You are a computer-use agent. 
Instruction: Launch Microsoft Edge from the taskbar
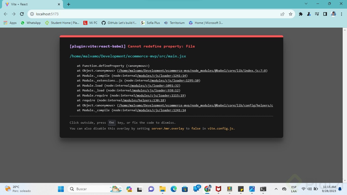coord(173,189)
